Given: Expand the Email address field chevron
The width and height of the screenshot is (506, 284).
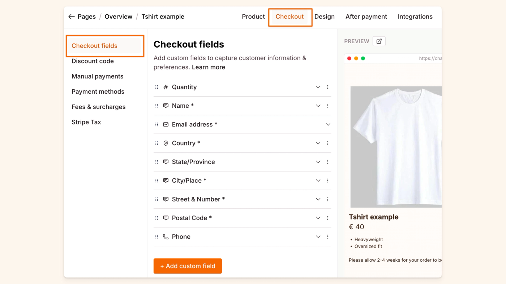Looking at the screenshot, I should point(328,124).
